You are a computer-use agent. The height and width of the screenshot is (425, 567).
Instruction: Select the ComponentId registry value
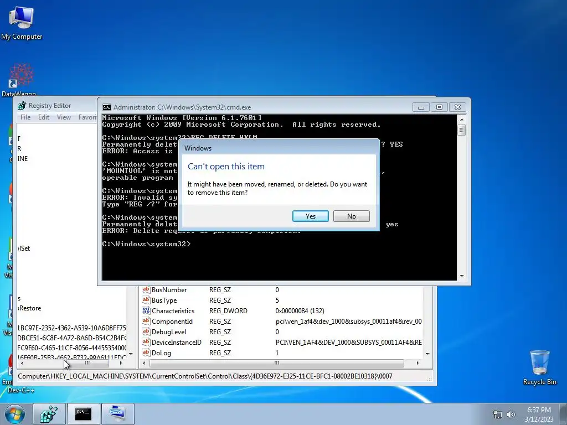(172, 322)
